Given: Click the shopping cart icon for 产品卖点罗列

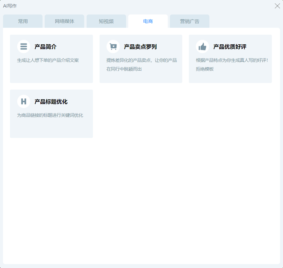Looking at the screenshot, I should point(113,46).
